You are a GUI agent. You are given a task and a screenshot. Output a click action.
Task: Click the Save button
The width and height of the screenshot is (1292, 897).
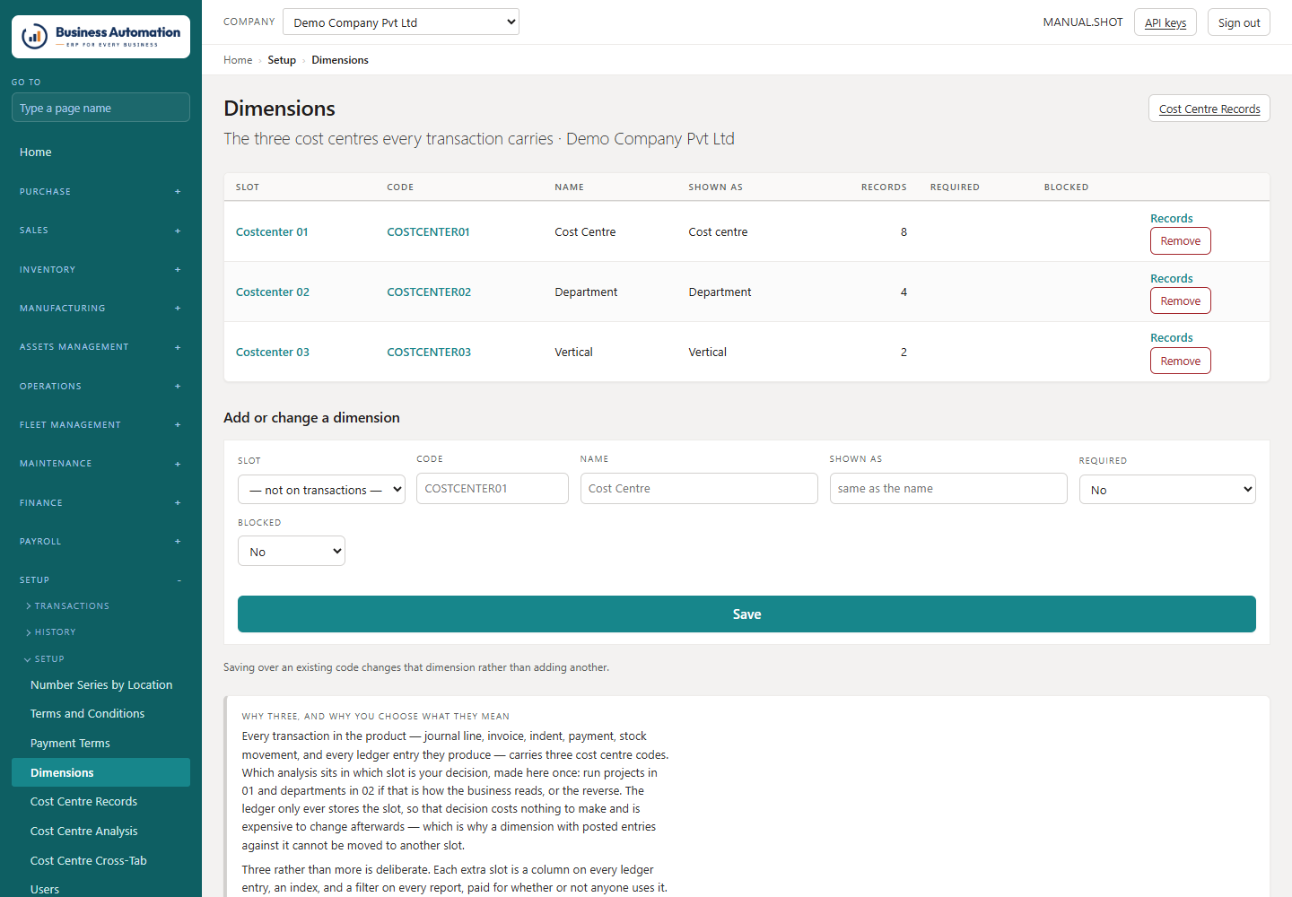[746, 614]
